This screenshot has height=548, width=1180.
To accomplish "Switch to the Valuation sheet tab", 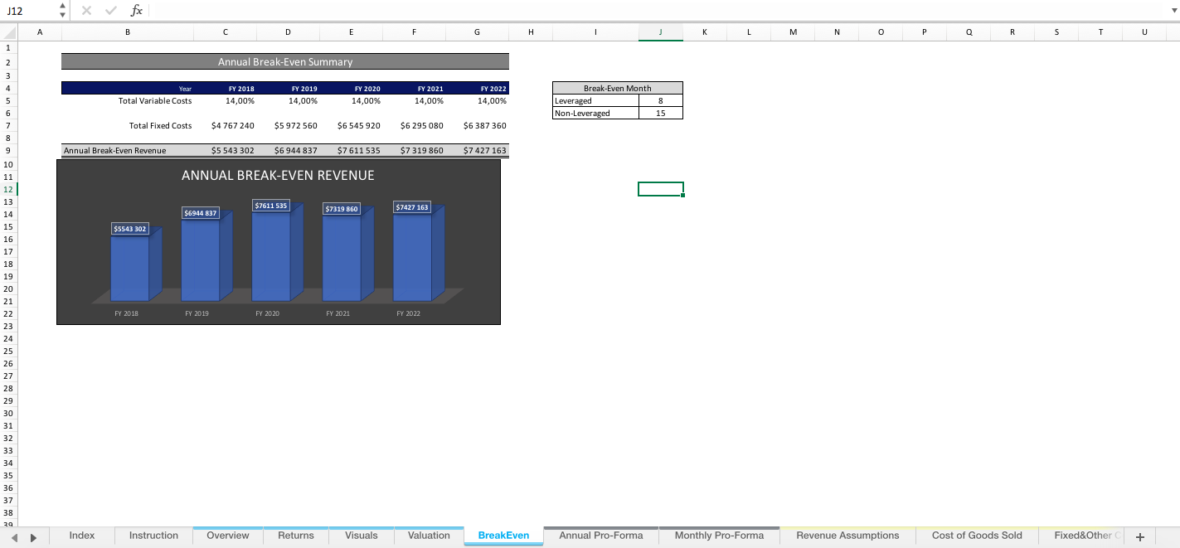I will pyautogui.click(x=429, y=536).
